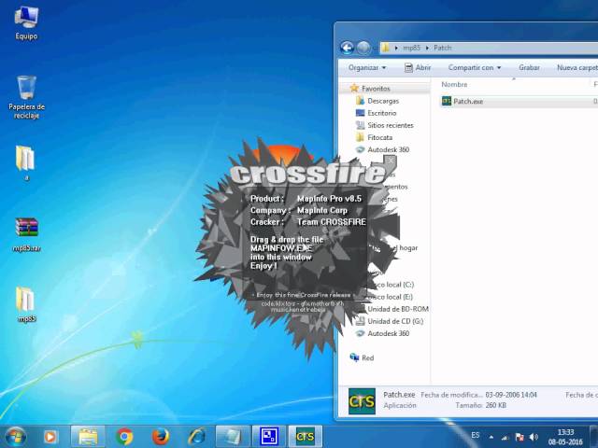Launch Firefox from taskbar
The width and height of the screenshot is (598, 448).
tap(161, 437)
